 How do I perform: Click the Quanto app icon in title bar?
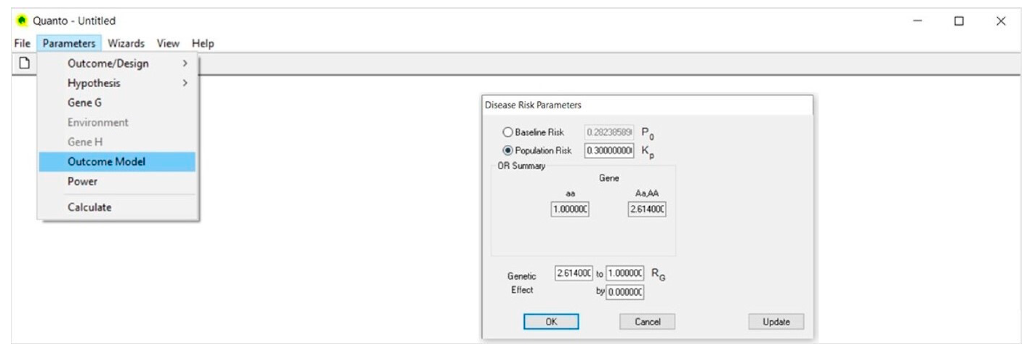tap(22, 20)
